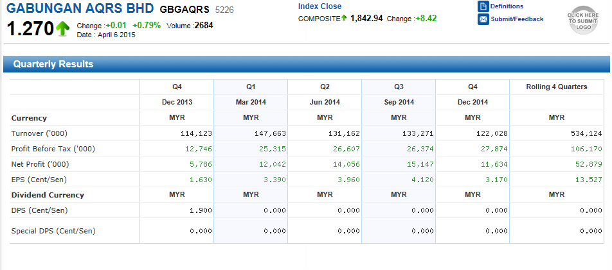Screen dimensions: 612x270
Task: Click the Submit/Feedback envelope icon
Action: (483, 19)
